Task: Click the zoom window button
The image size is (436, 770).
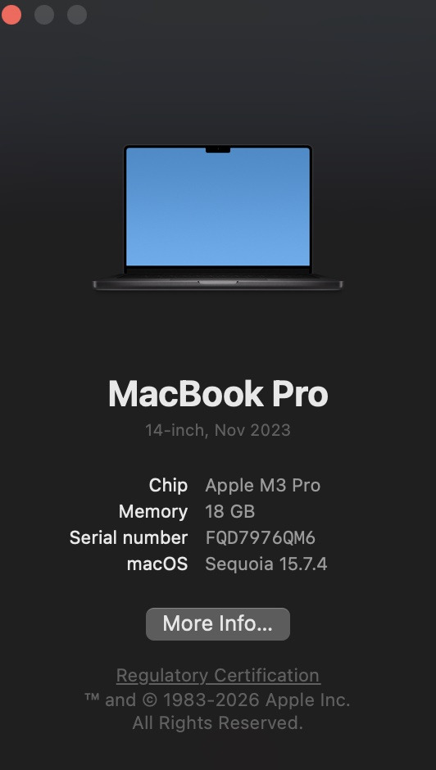Action: pyautogui.click(x=77, y=15)
